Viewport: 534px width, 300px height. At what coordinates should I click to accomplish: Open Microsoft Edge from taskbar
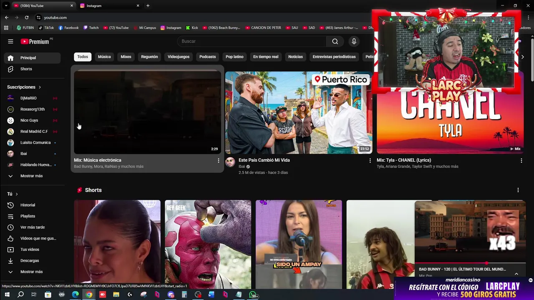75,295
